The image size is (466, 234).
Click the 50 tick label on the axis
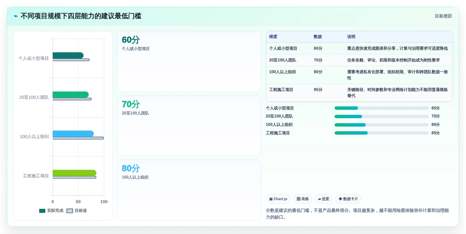pos(78,202)
